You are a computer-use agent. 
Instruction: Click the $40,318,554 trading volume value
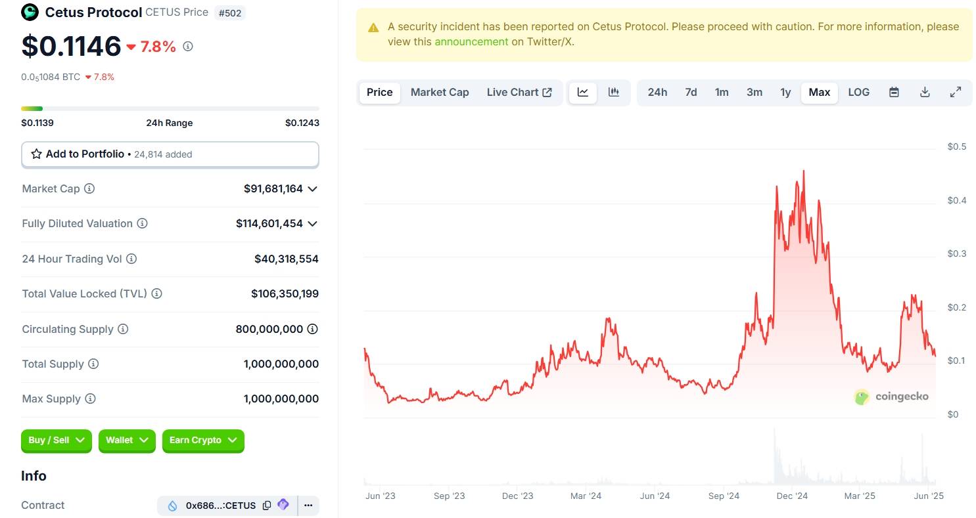click(287, 259)
